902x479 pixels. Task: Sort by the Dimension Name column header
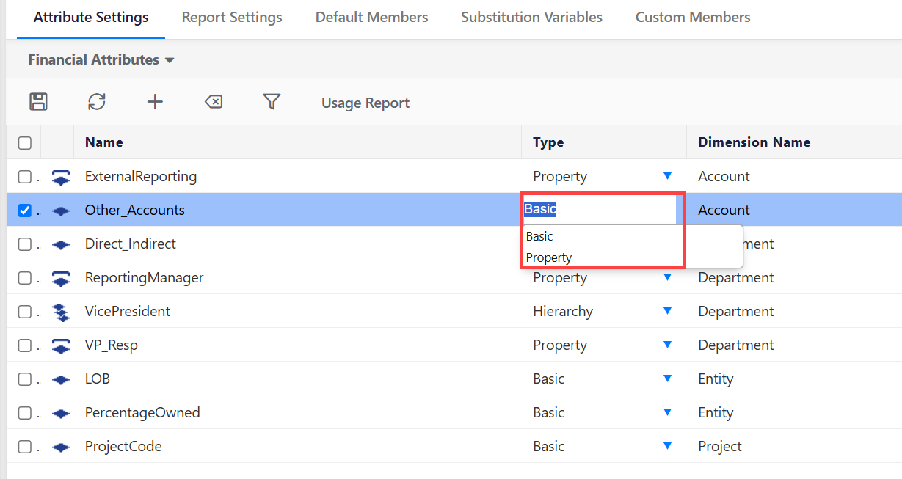coord(754,142)
